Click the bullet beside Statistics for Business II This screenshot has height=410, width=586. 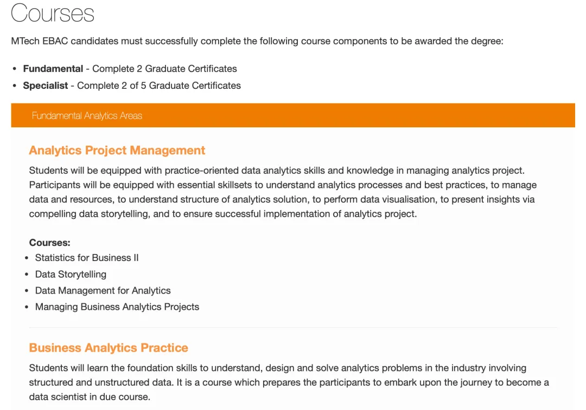tap(27, 258)
